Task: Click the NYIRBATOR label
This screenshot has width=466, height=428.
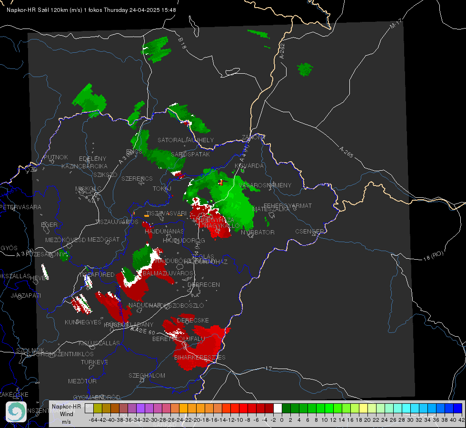Action: [258, 232]
